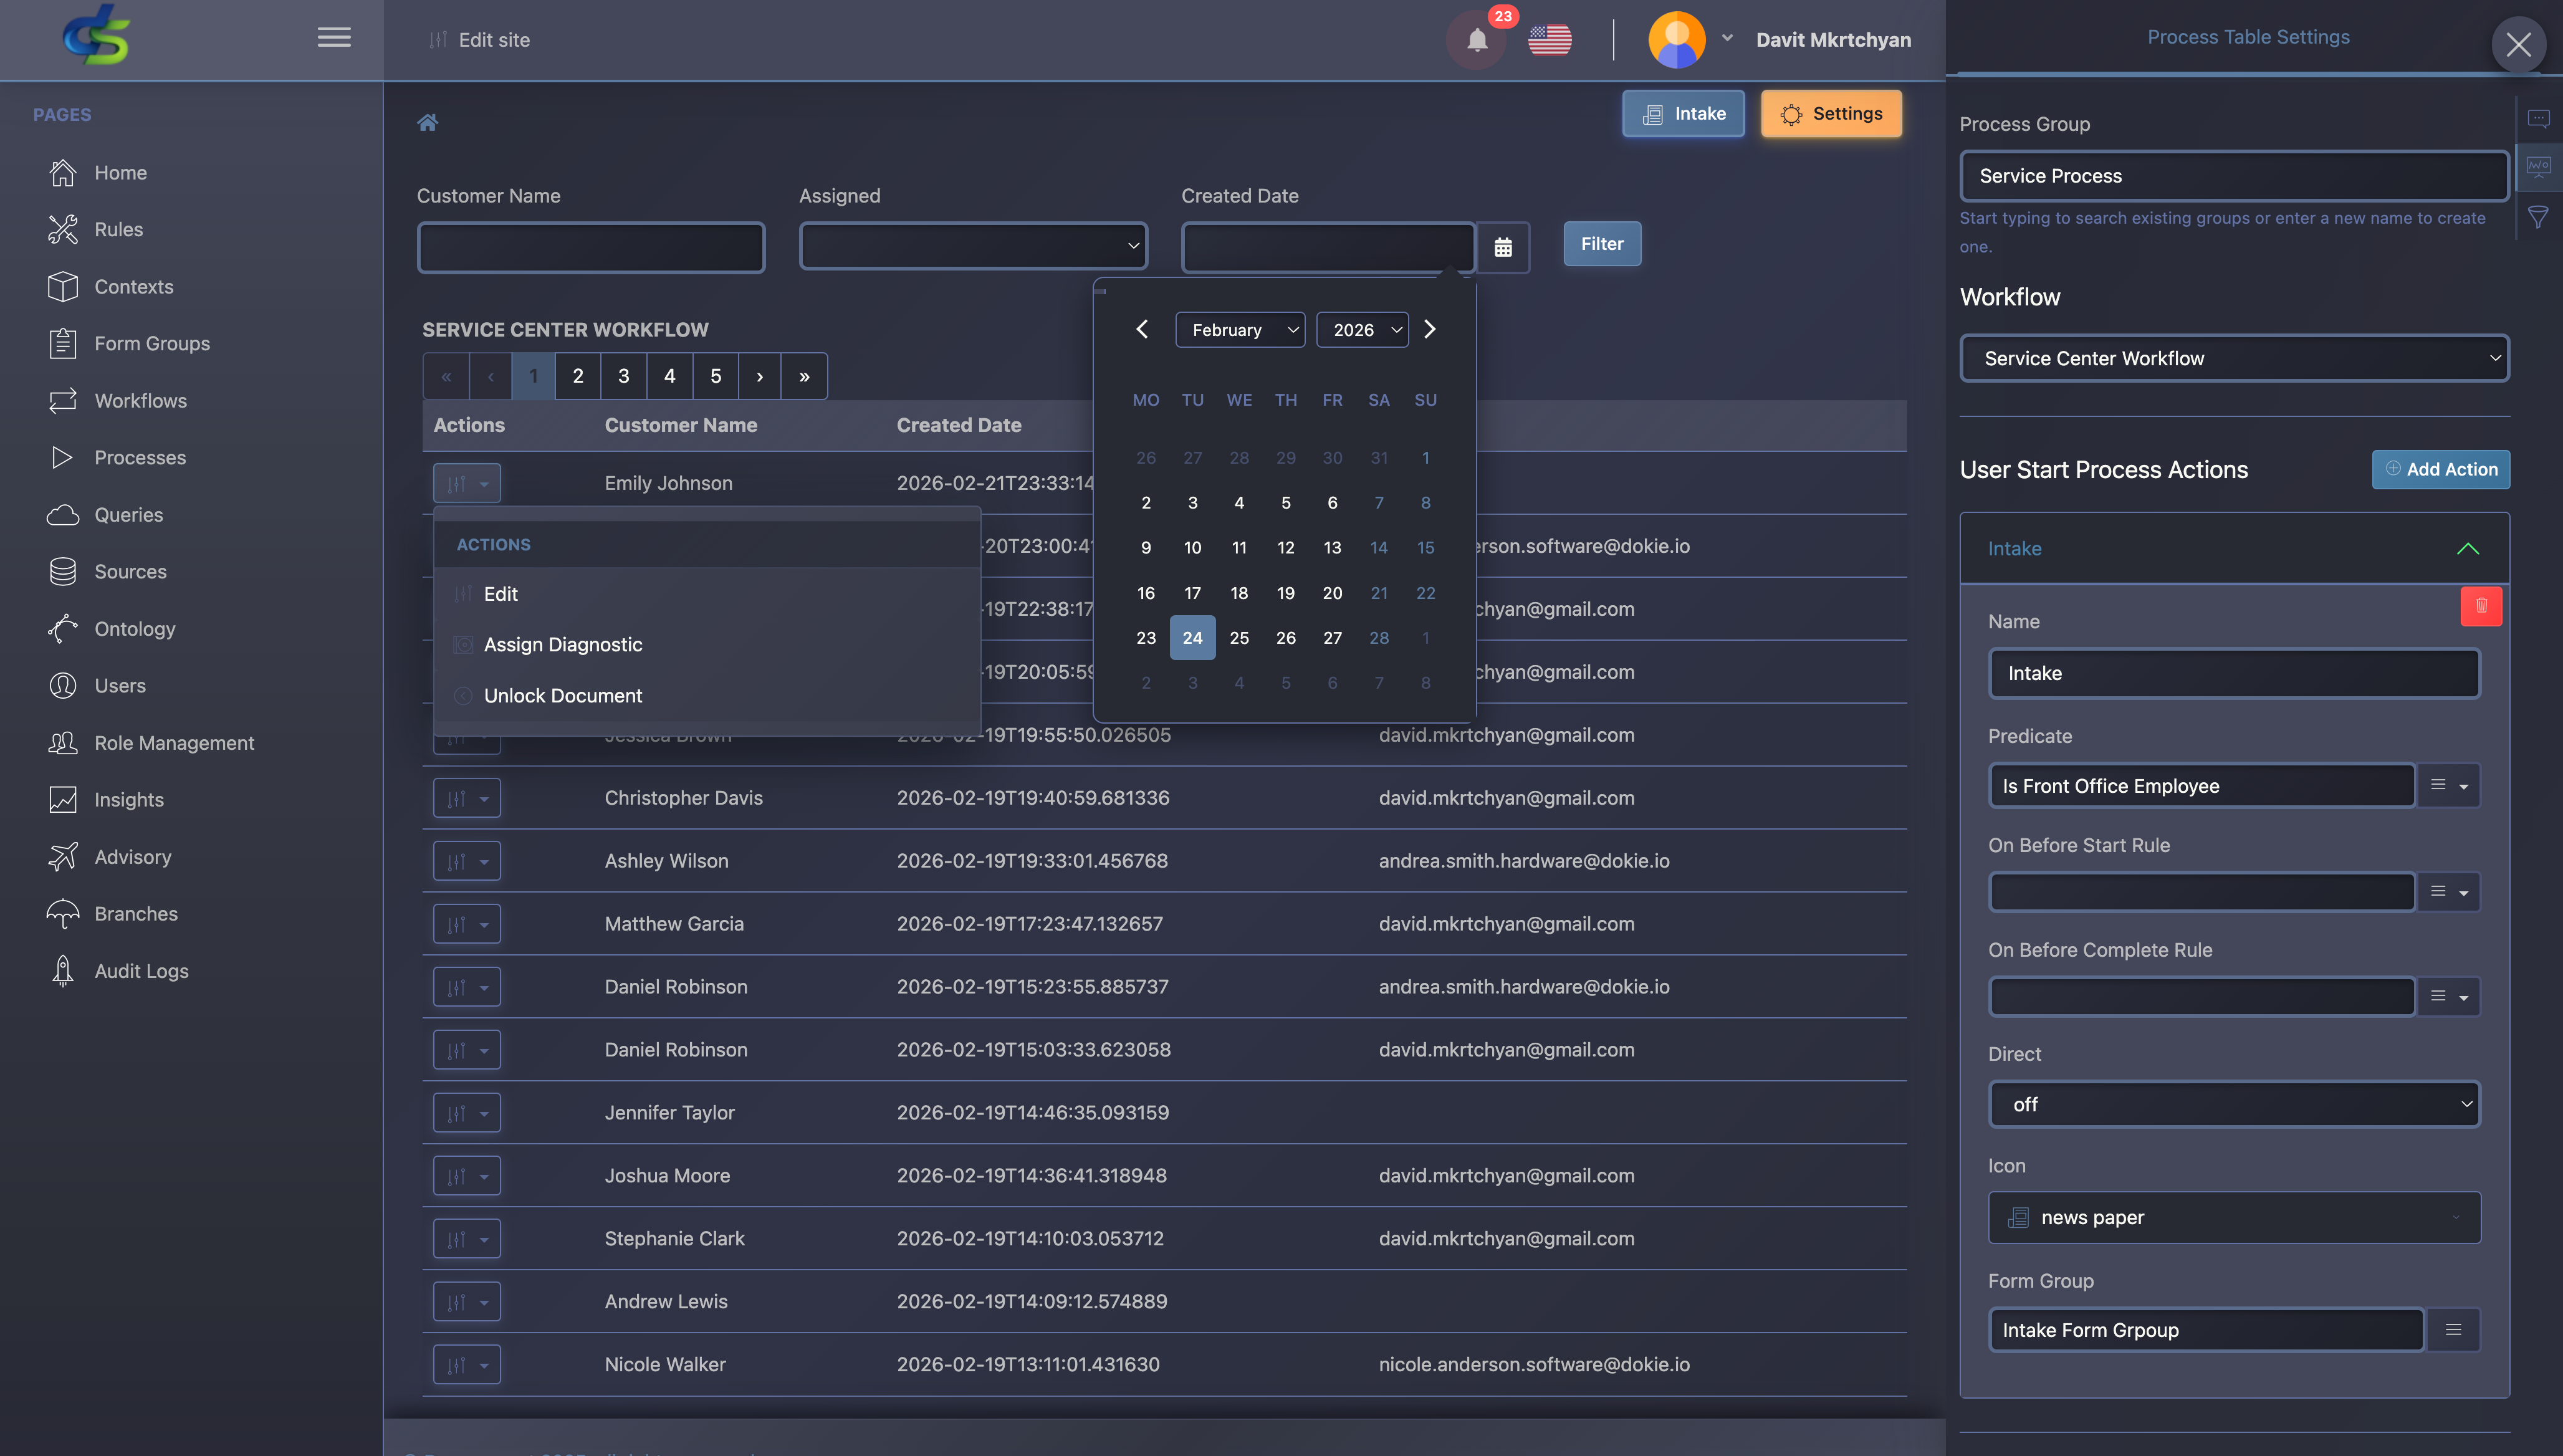Select the Workflows sidebar icon
Screen dimensions: 2563x1456
(x=62, y=400)
